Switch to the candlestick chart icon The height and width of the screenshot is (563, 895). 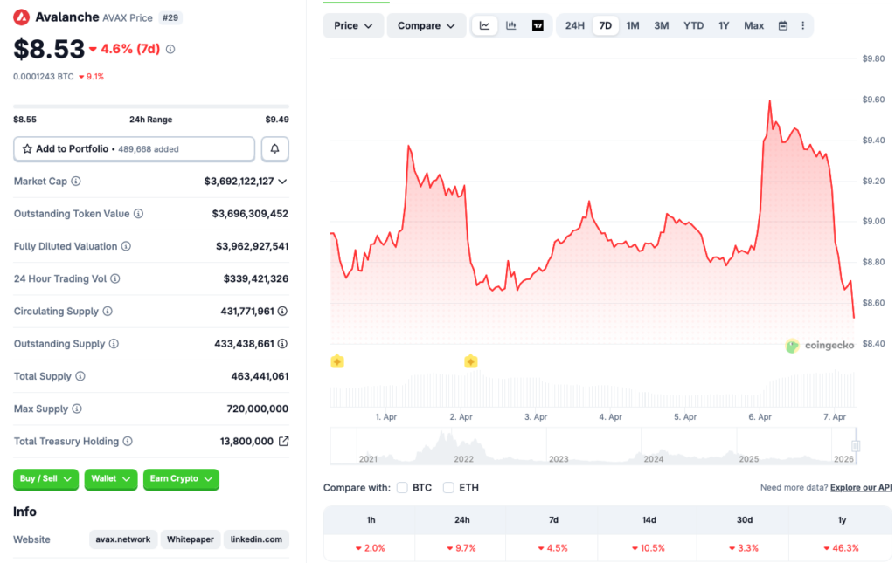tap(511, 25)
